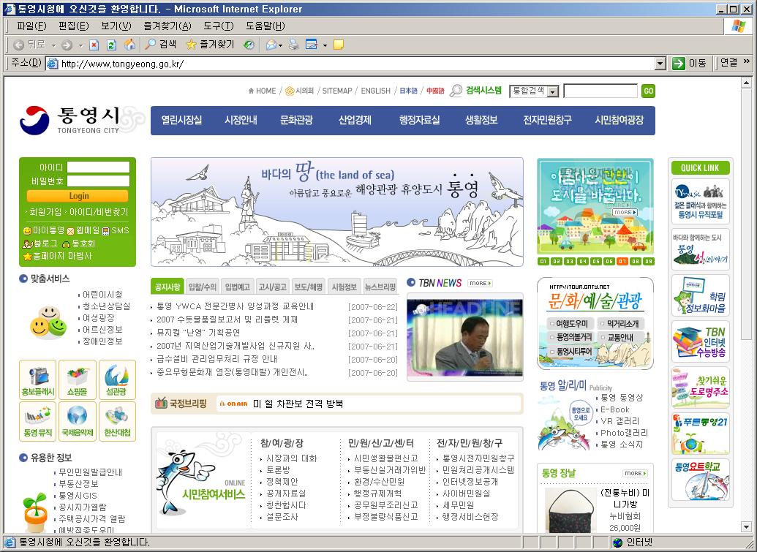Click the vertical scrollbar down arrow
Image resolution: width=757 pixels, height=552 pixels.
point(746,526)
